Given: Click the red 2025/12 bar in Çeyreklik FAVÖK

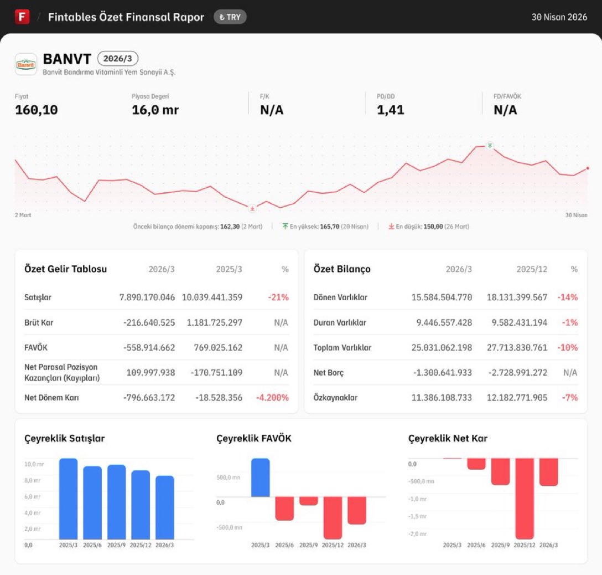Looking at the screenshot, I should [x=333, y=518].
